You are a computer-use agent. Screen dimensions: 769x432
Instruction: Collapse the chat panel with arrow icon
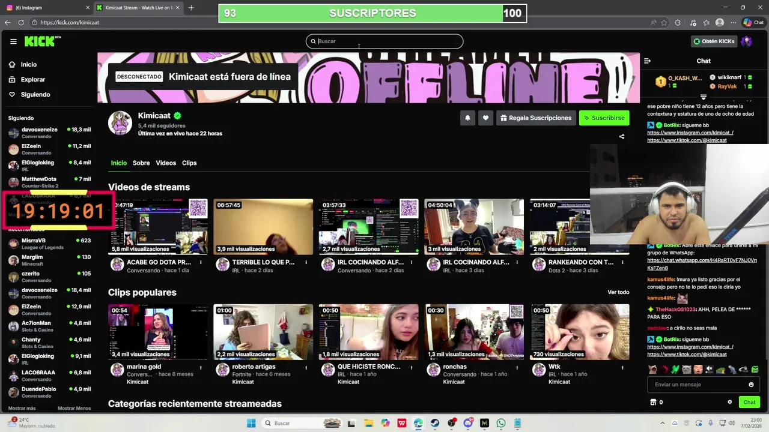(x=647, y=61)
